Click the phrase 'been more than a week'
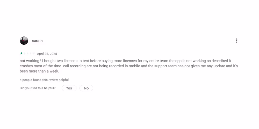The width and height of the screenshot is (259, 129). point(39,71)
